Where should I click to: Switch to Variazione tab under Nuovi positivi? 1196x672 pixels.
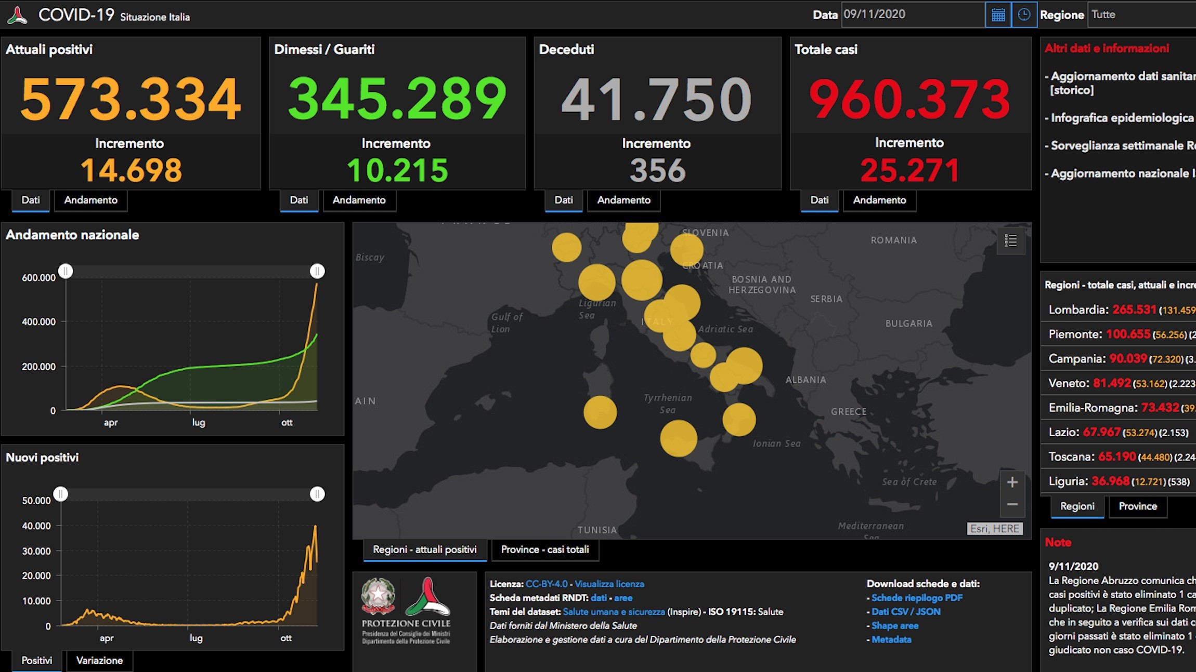tap(99, 661)
